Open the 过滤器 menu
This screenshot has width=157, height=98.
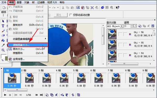point(41,2)
